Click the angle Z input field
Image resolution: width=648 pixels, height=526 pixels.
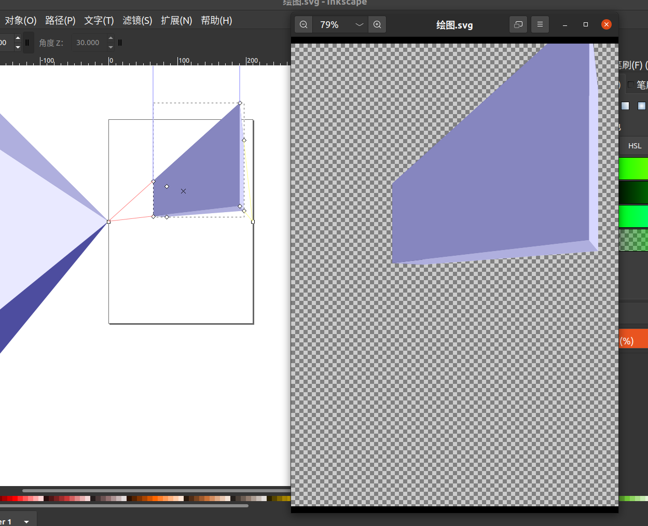88,43
